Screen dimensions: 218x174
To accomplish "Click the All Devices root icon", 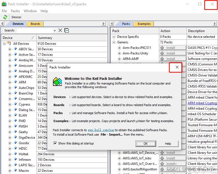I will [9, 43].
